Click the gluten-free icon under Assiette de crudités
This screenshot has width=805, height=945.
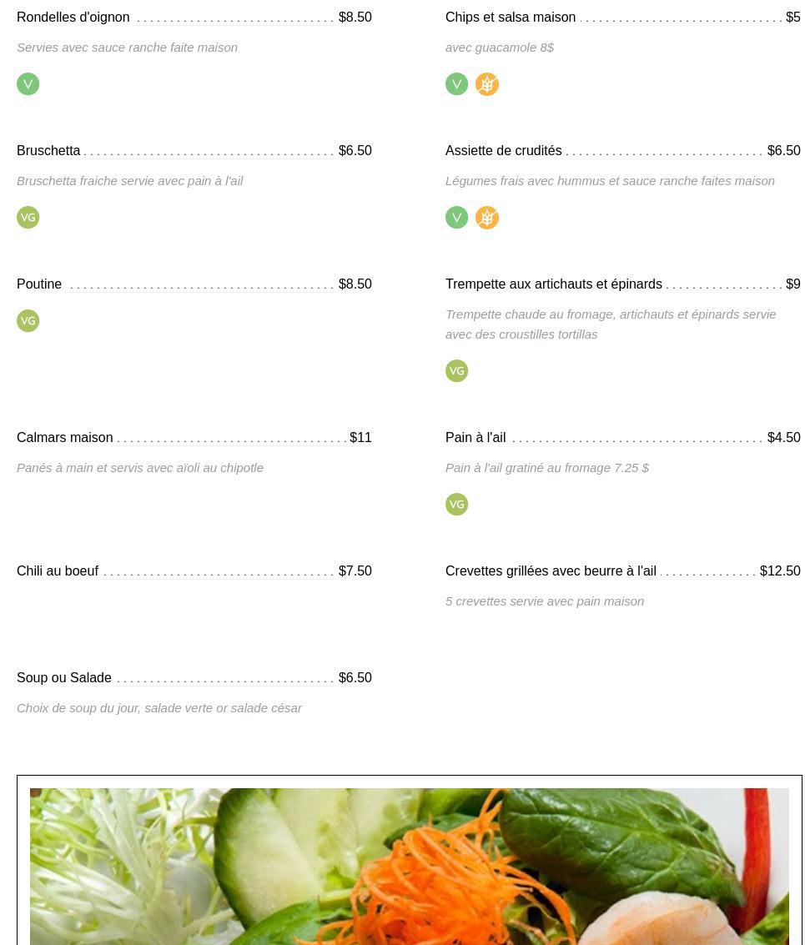(x=486, y=218)
